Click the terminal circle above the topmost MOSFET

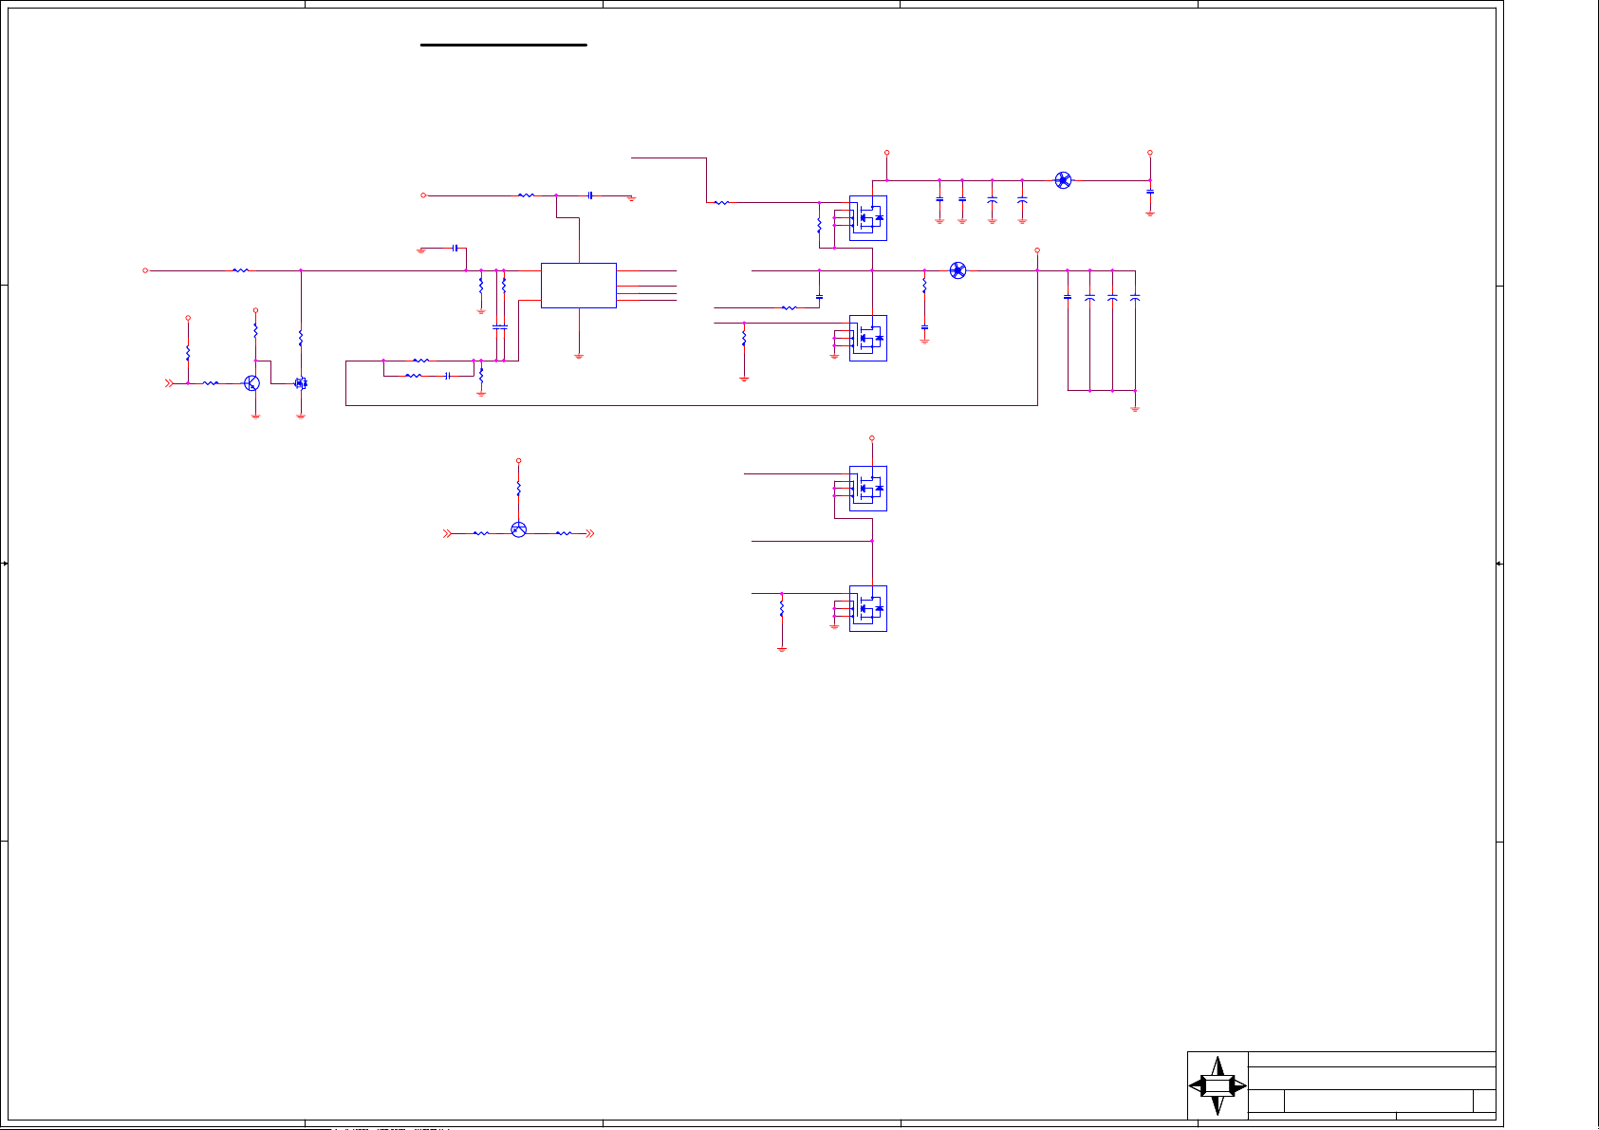click(887, 152)
